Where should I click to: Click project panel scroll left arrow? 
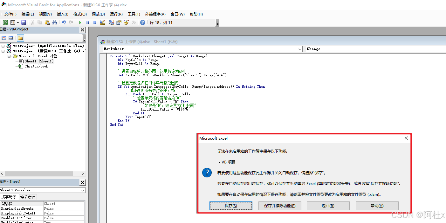[x=2, y=174]
